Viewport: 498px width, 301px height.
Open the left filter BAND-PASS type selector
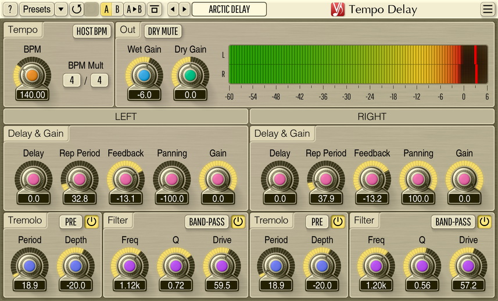[207, 222]
